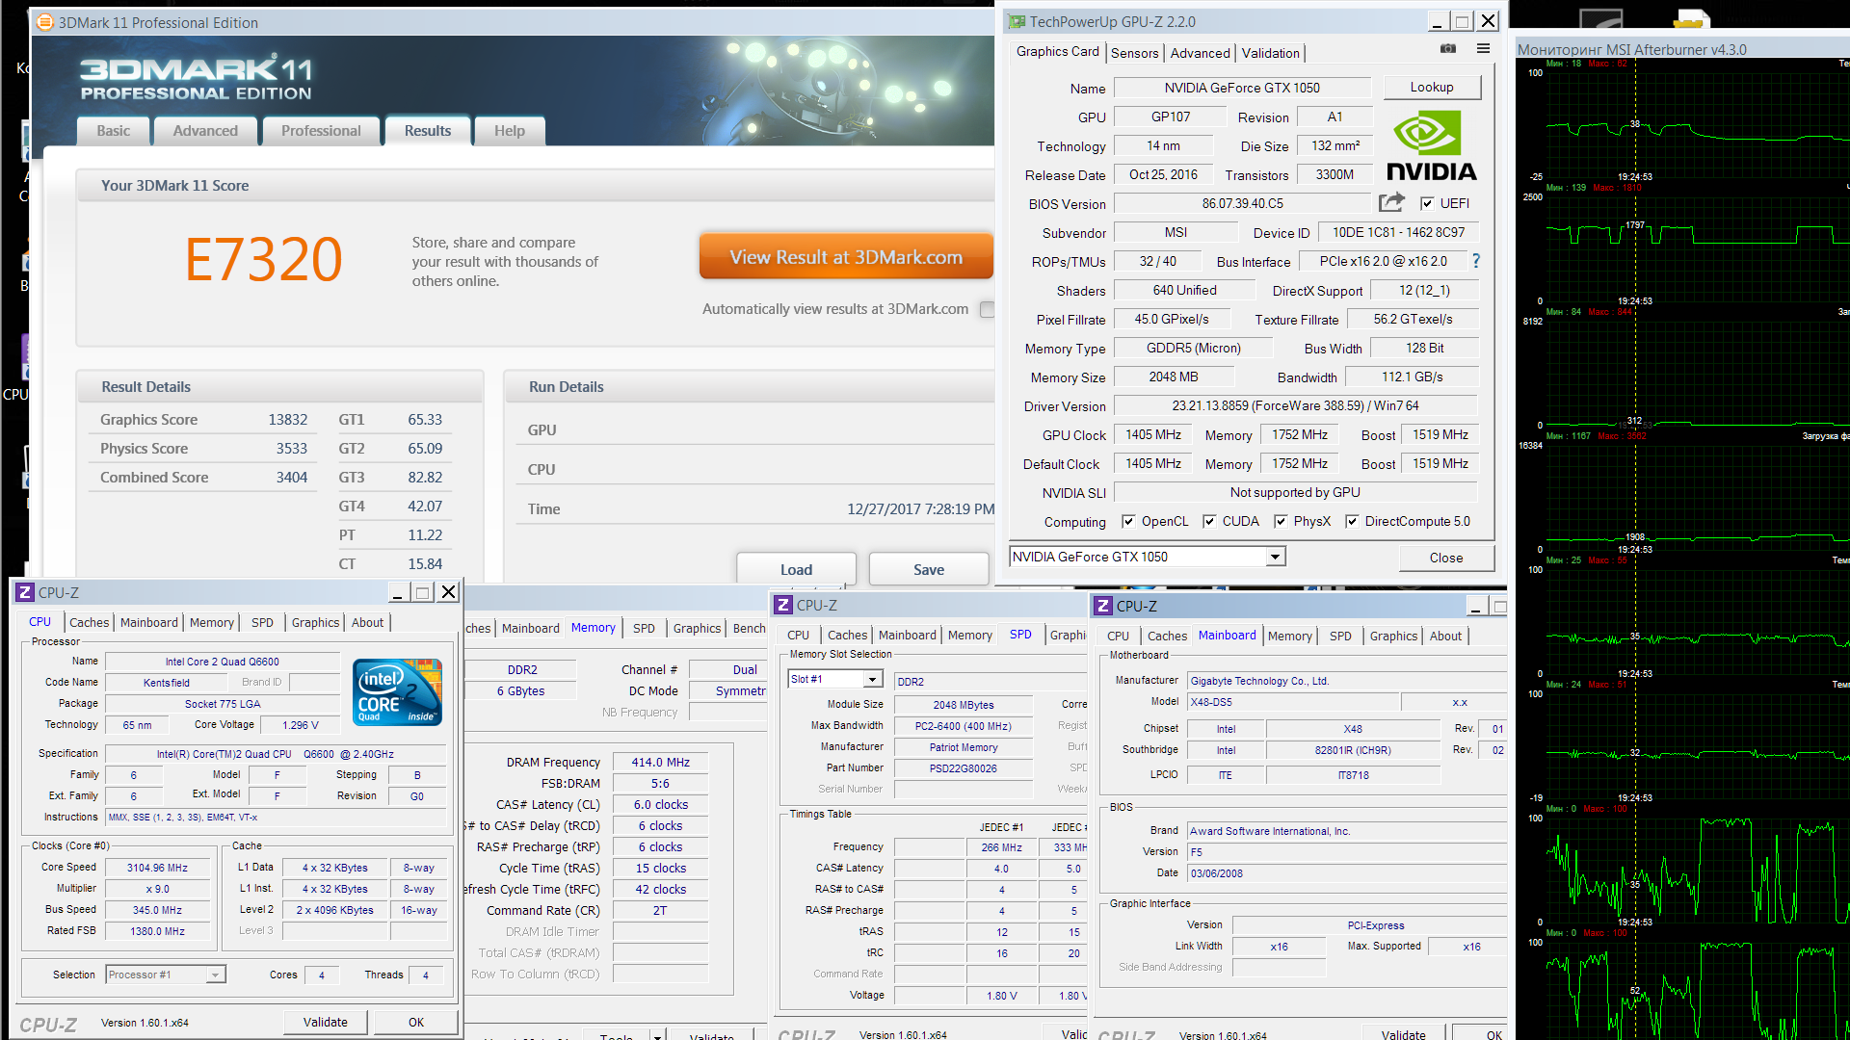Click the Bus Interface question mark in GPU-Z
Viewport: 1850px width, 1040px height.
tap(1476, 261)
